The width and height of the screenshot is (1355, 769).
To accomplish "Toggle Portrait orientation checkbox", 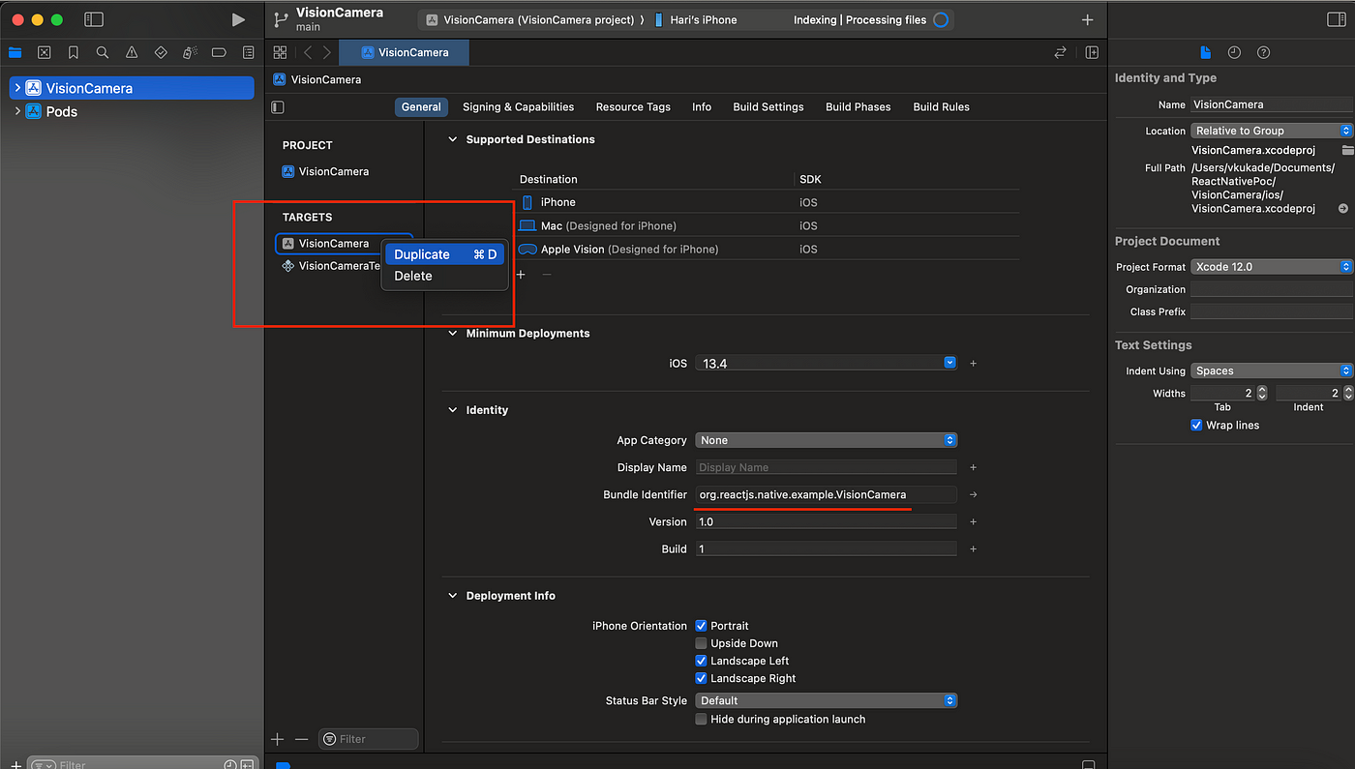I will click(x=702, y=626).
